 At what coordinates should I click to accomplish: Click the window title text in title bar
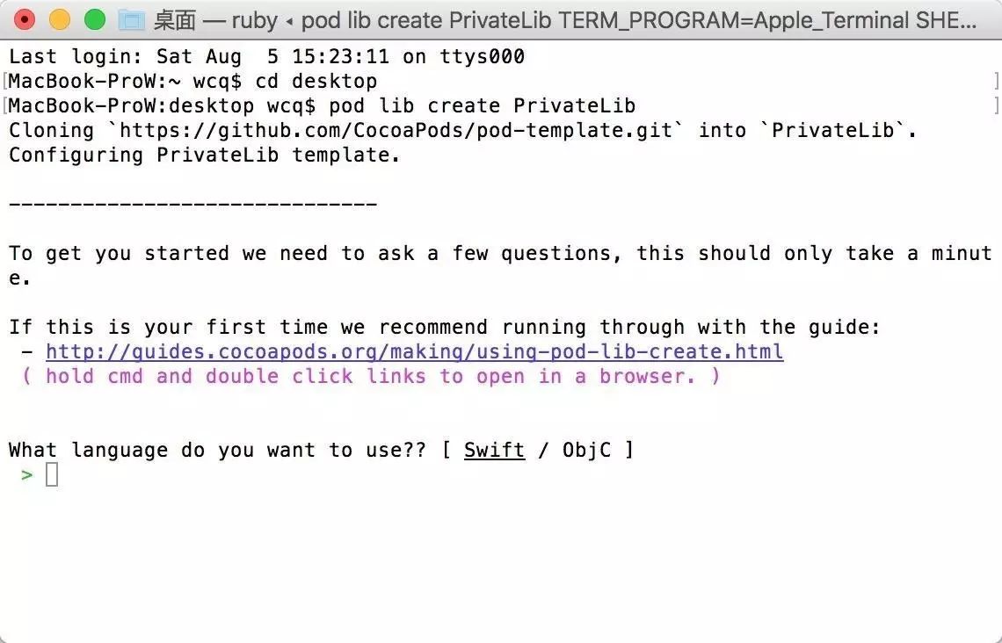coord(565,20)
